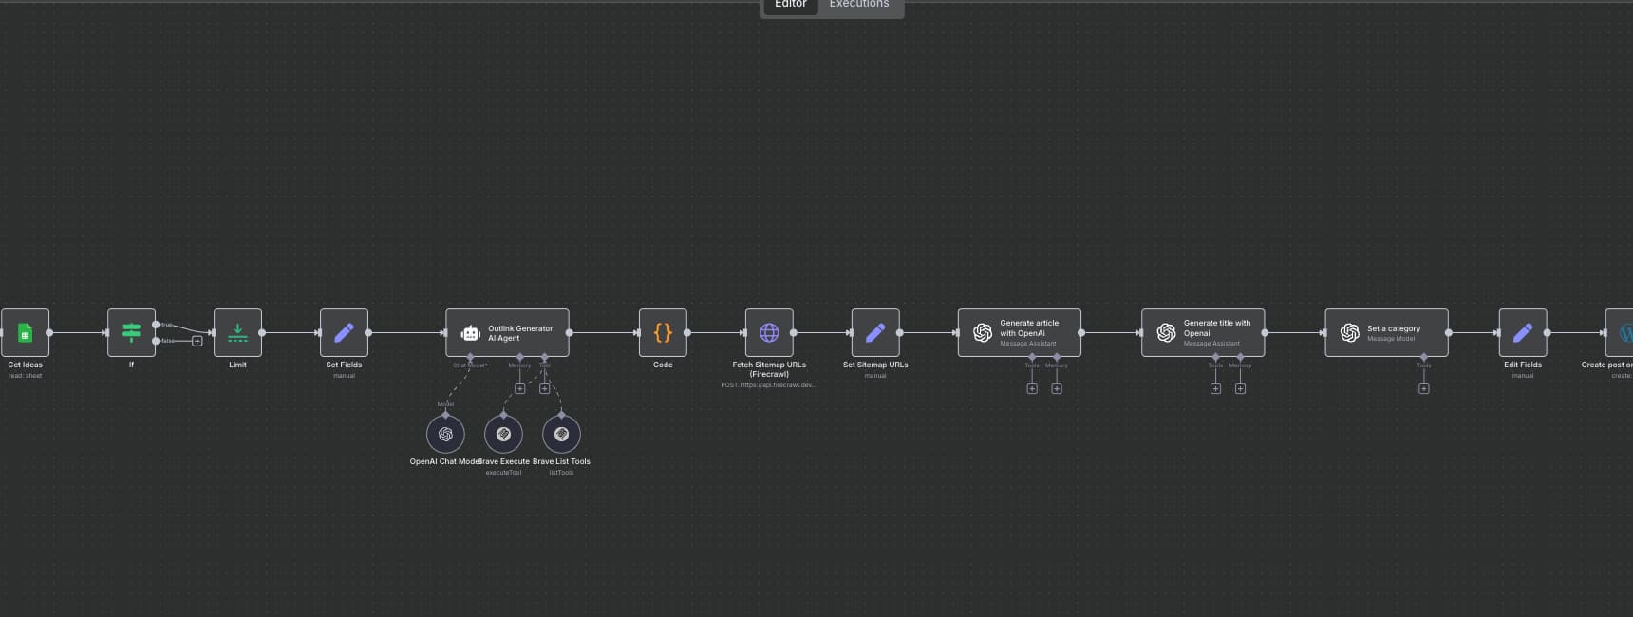This screenshot has height=617, width=1633.
Task: Click the 'Brave Execute' label text
Action: [503, 461]
